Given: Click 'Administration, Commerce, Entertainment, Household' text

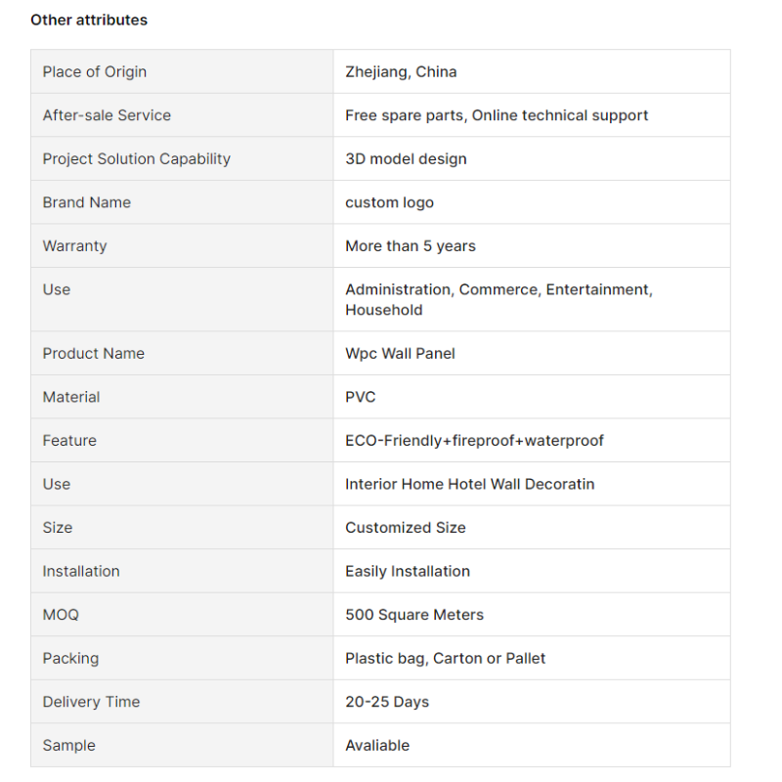Looking at the screenshot, I should tap(499, 299).
